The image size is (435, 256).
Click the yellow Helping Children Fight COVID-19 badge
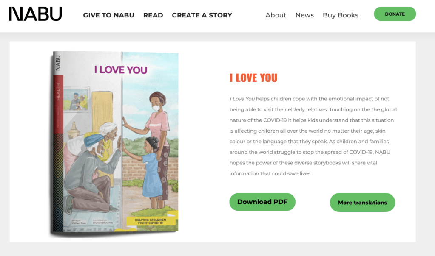[x=151, y=221]
